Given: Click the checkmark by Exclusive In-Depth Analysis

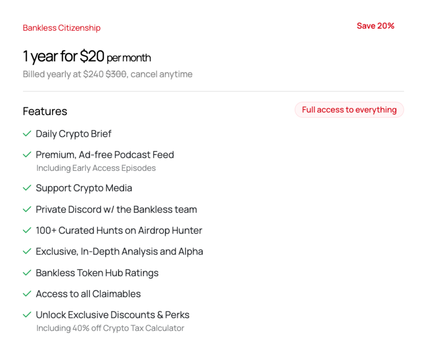Looking at the screenshot, I should point(27,251).
